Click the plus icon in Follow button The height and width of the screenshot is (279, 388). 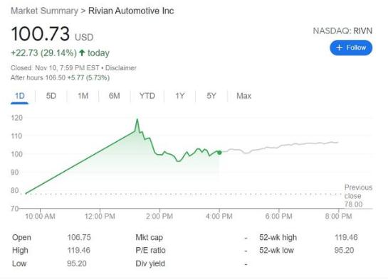pos(340,48)
